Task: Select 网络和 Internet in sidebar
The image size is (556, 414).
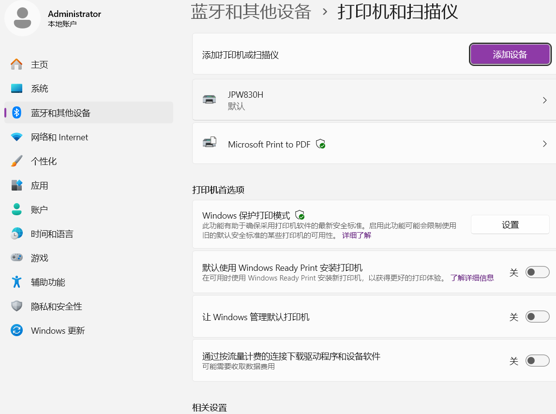Action: (x=89, y=137)
